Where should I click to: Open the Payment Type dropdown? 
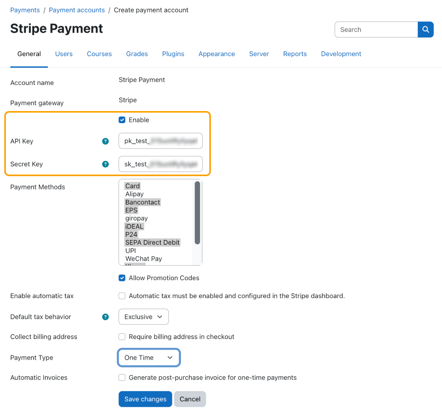149,357
